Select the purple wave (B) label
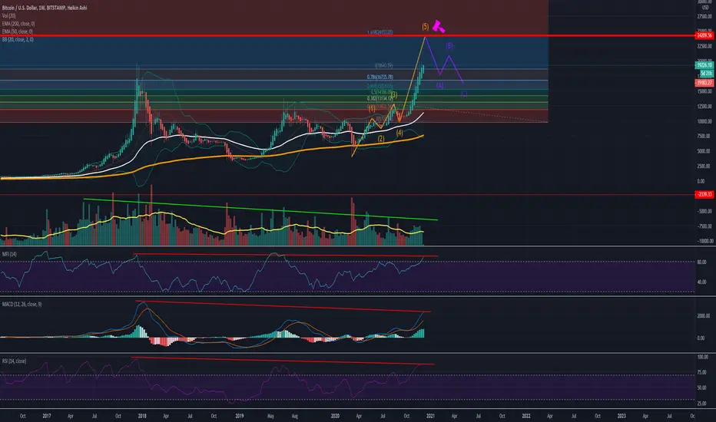The image size is (716, 422). coord(449,45)
